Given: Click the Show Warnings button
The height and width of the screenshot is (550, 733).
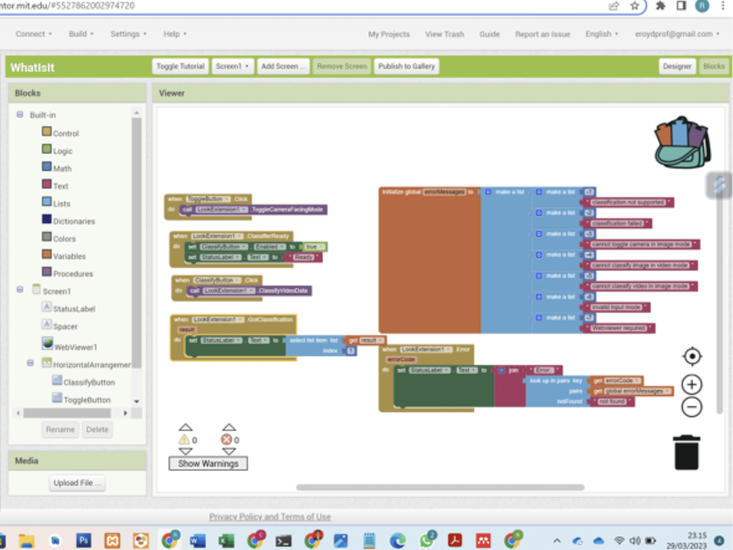Looking at the screenshot, I should (208, 463).
